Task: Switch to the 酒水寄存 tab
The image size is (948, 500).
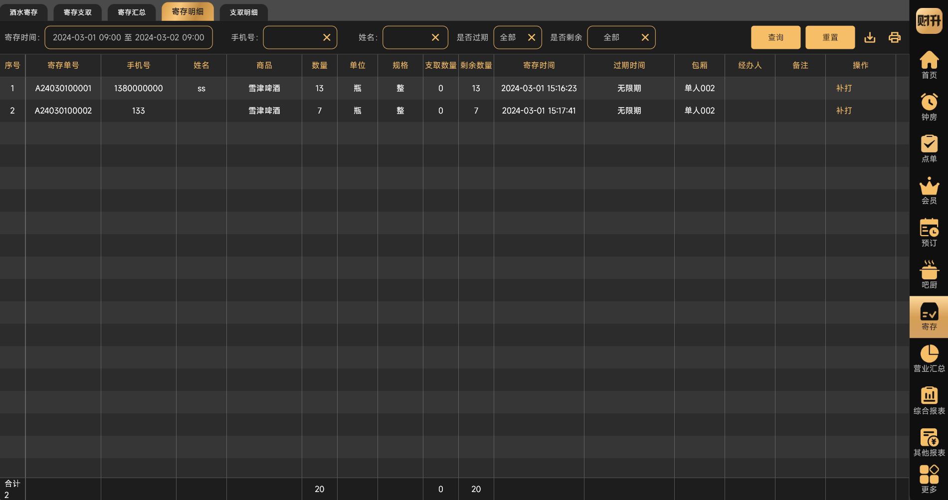Action: [23, 12]
